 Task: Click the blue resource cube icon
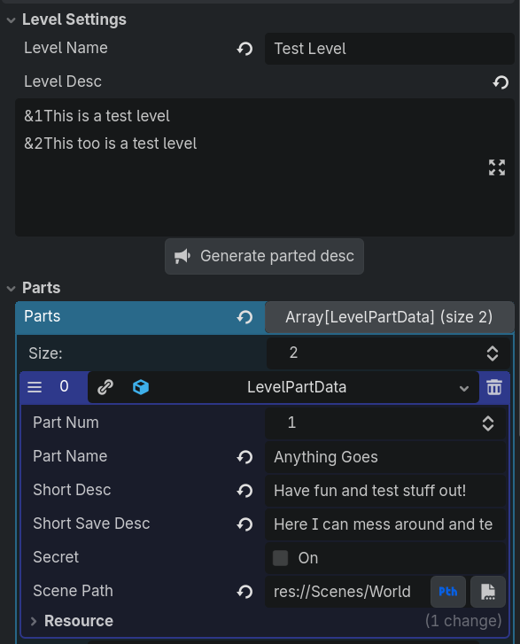pos(141,387)
